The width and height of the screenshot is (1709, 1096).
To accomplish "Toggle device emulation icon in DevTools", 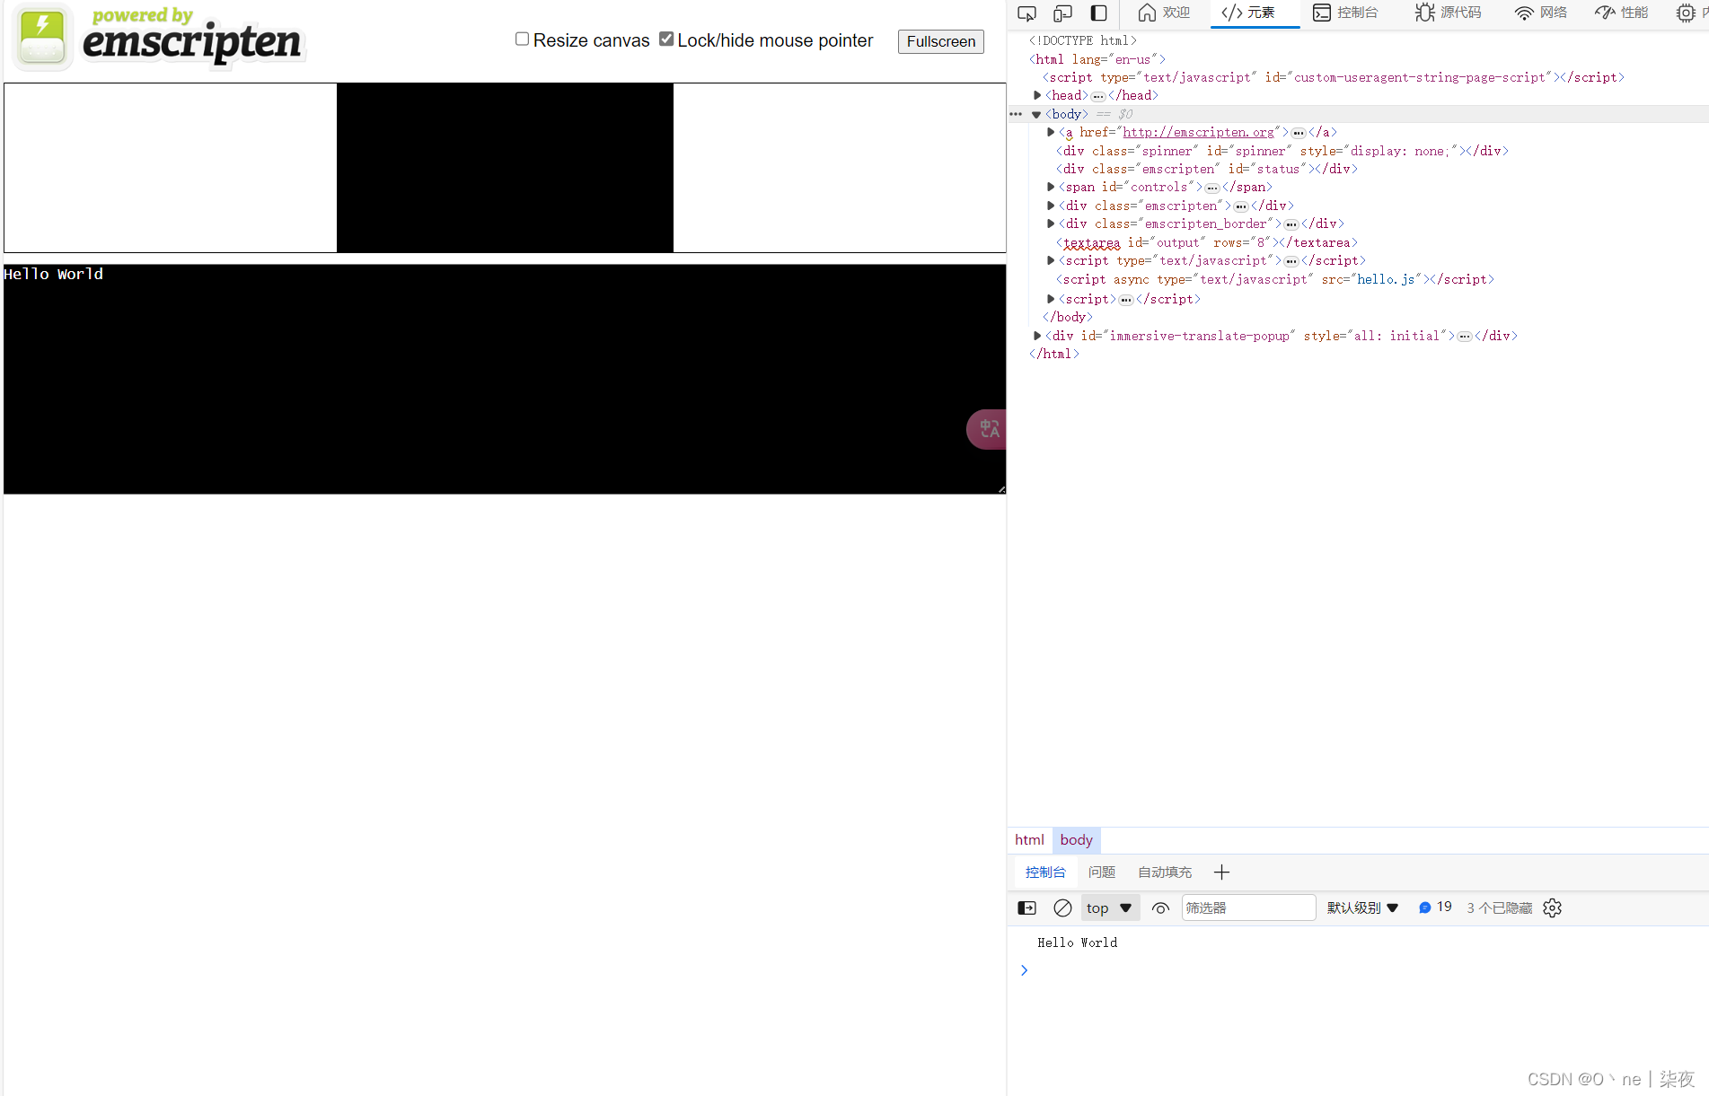I will tap(1062, 13).
